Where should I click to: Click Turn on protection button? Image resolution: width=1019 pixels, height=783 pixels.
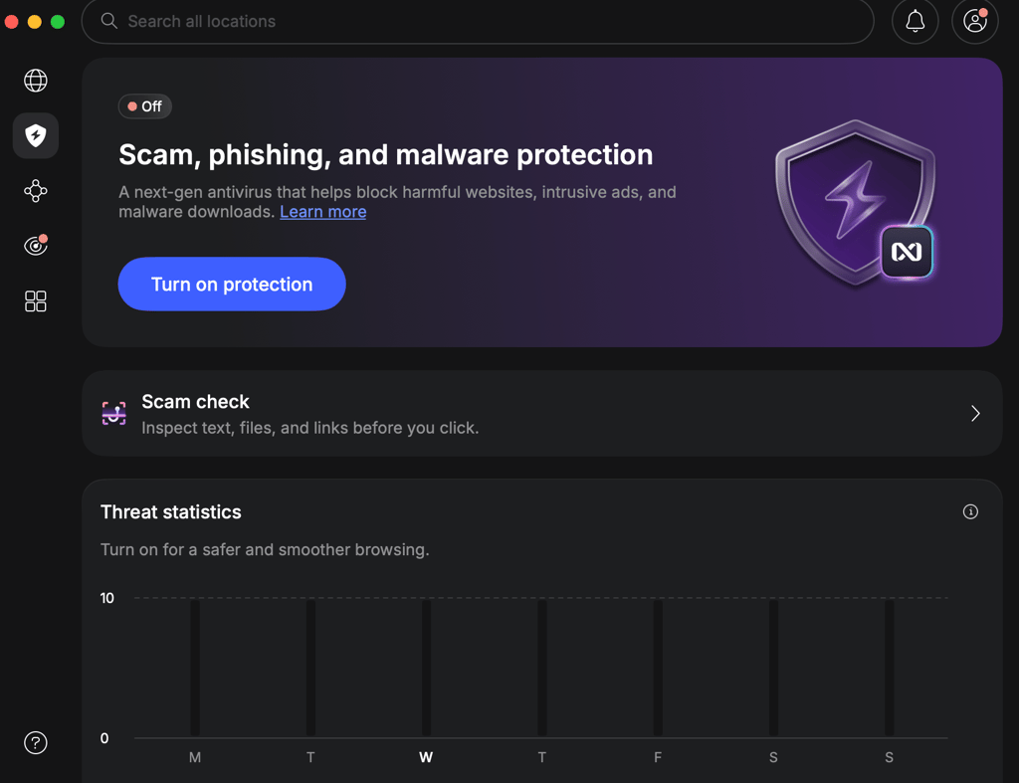point(232,284)
